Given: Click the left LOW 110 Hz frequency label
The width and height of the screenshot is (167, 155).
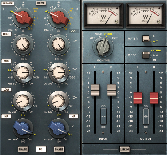Looking at the screenshot, I should point(23,115).
